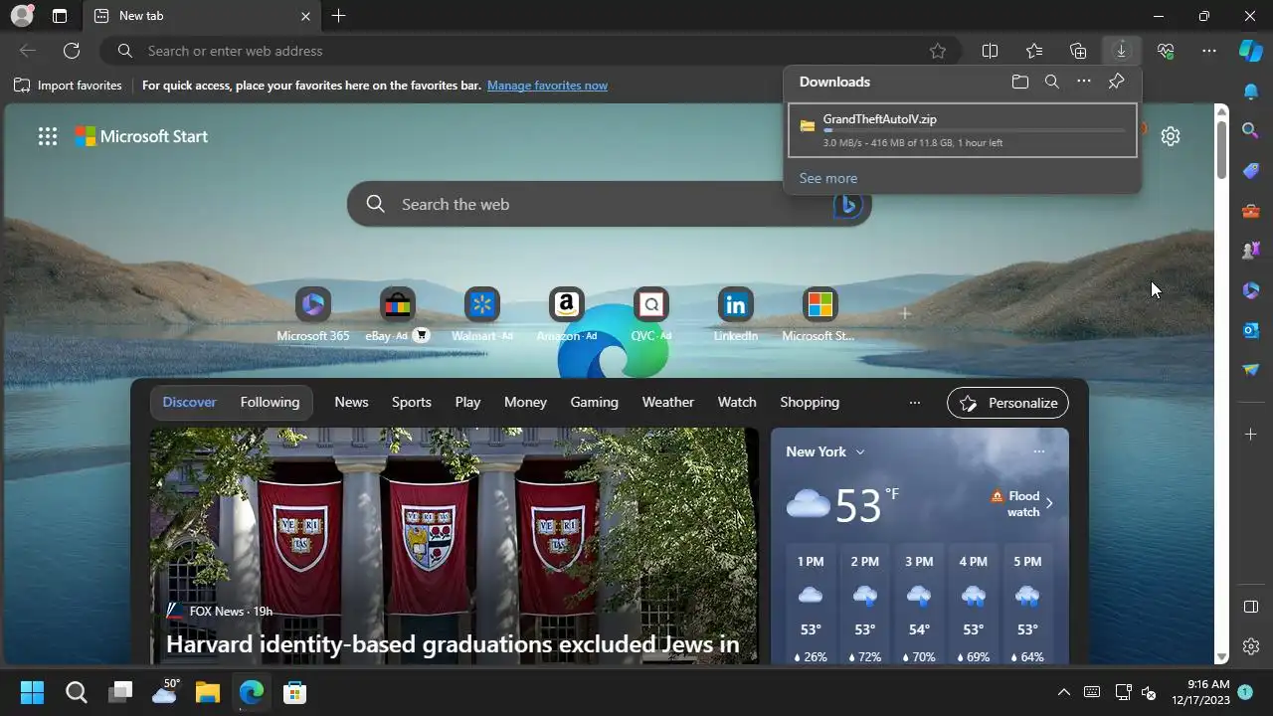
Task: Open the Play tab
Action: click(467, 402)
